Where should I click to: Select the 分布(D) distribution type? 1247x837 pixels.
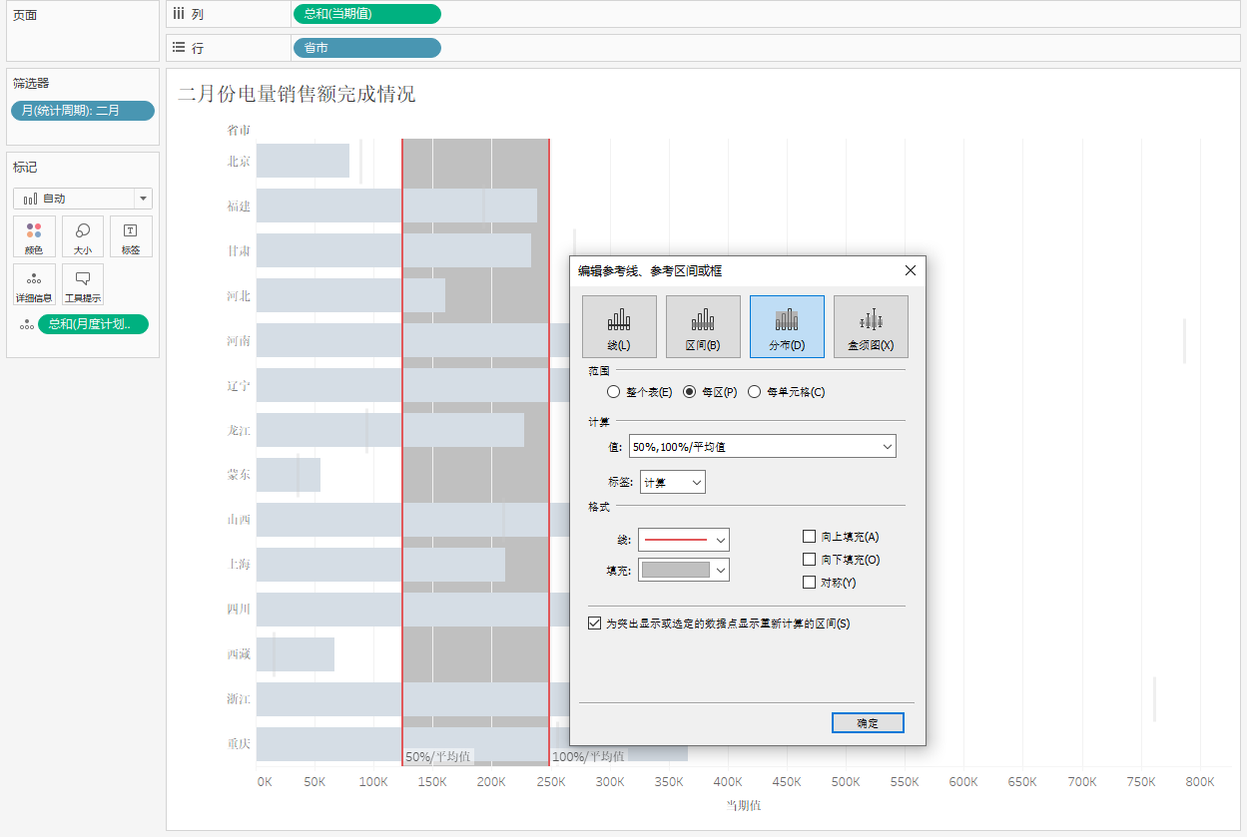click(787, 326)
